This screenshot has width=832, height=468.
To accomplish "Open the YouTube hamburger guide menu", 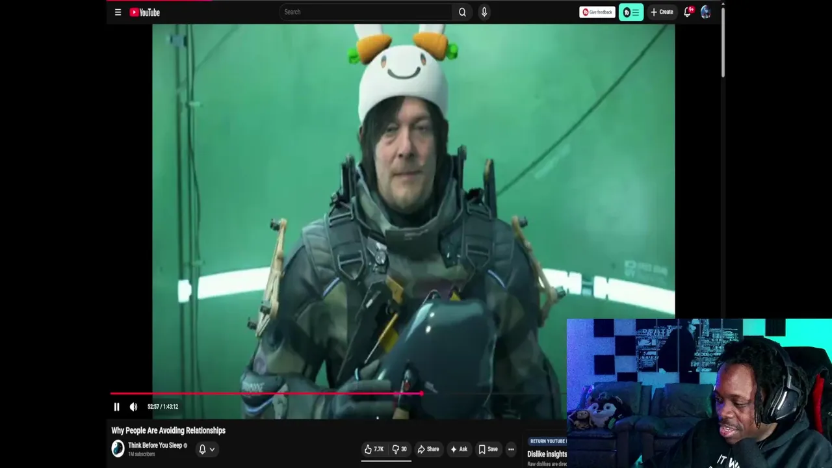I will pos(118,12).
